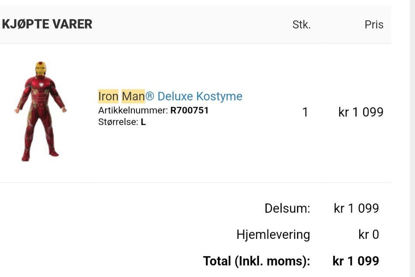Click the Hjemlevering label
Viewport: 415px width, 277px height.
point(273,235)
